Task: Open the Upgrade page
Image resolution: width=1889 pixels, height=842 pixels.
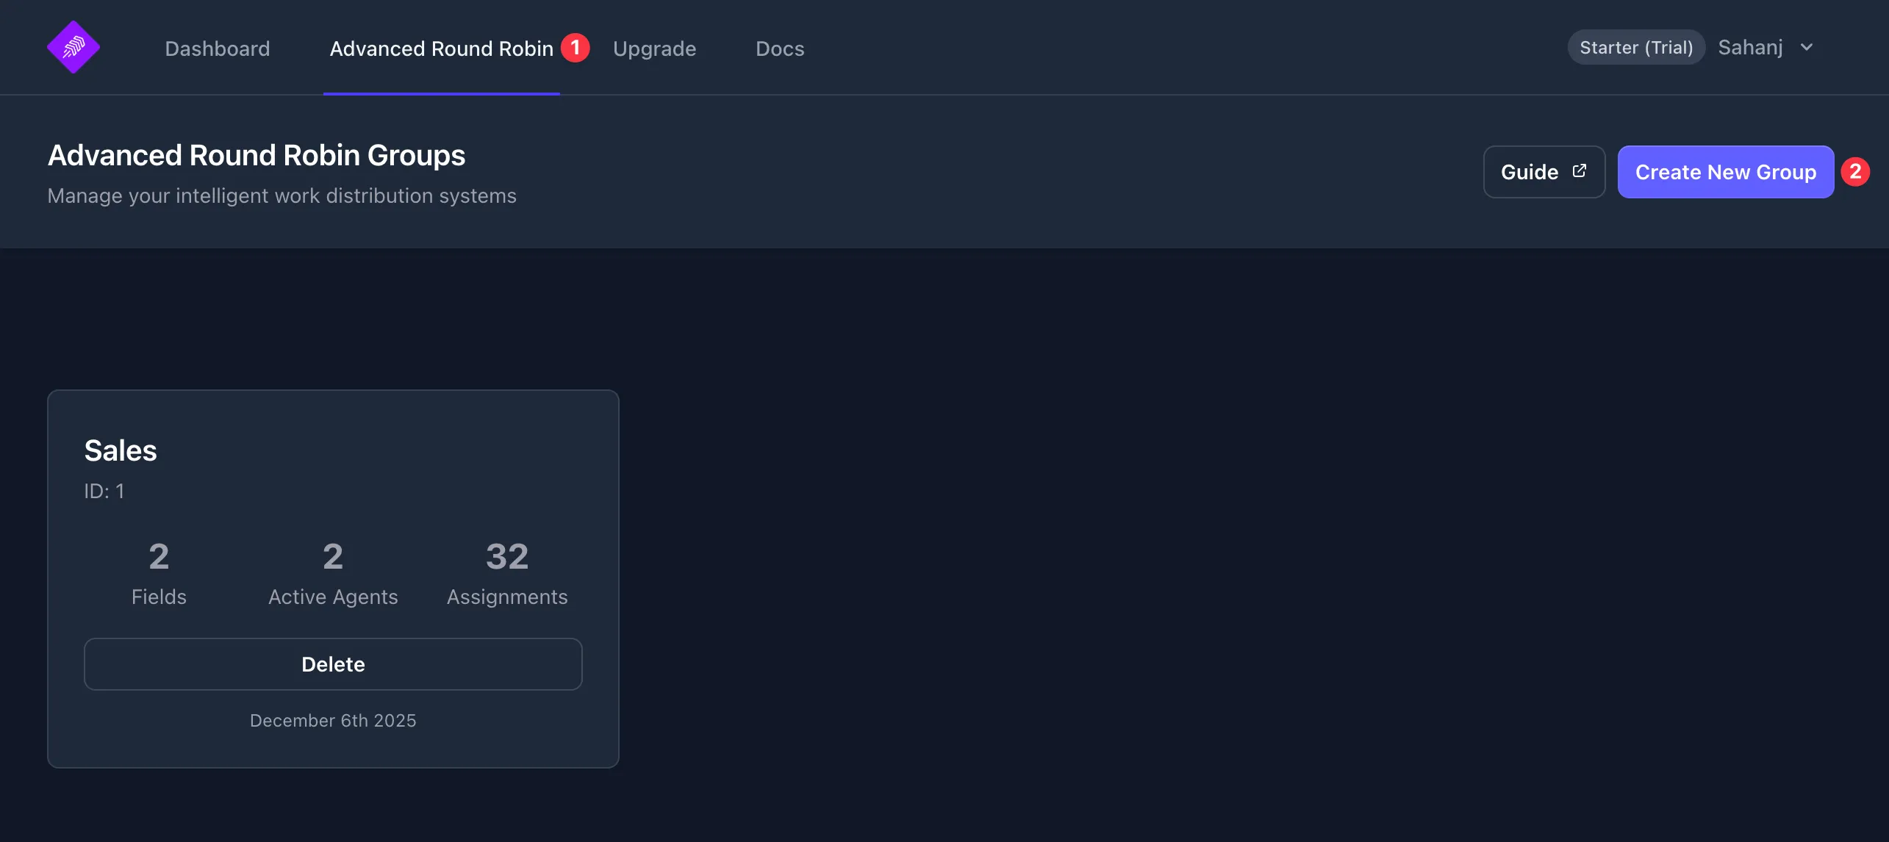Action: (655, 48)
